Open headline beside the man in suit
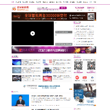 (47, 96)
